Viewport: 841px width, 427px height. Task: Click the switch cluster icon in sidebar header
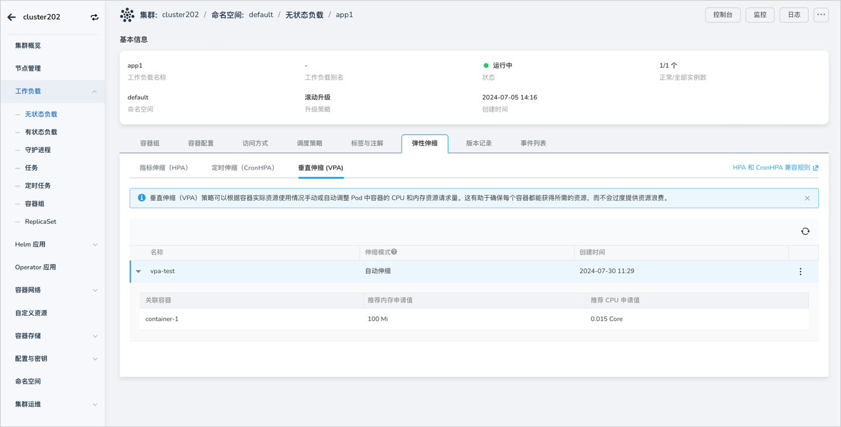click(94, 18)
